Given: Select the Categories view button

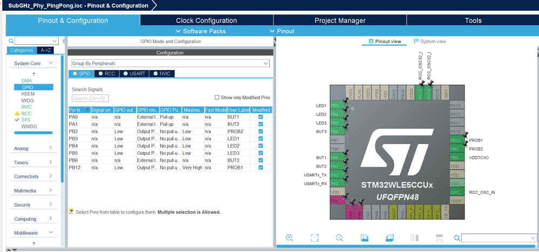Looking at the screenshot, I should [22, 50].
